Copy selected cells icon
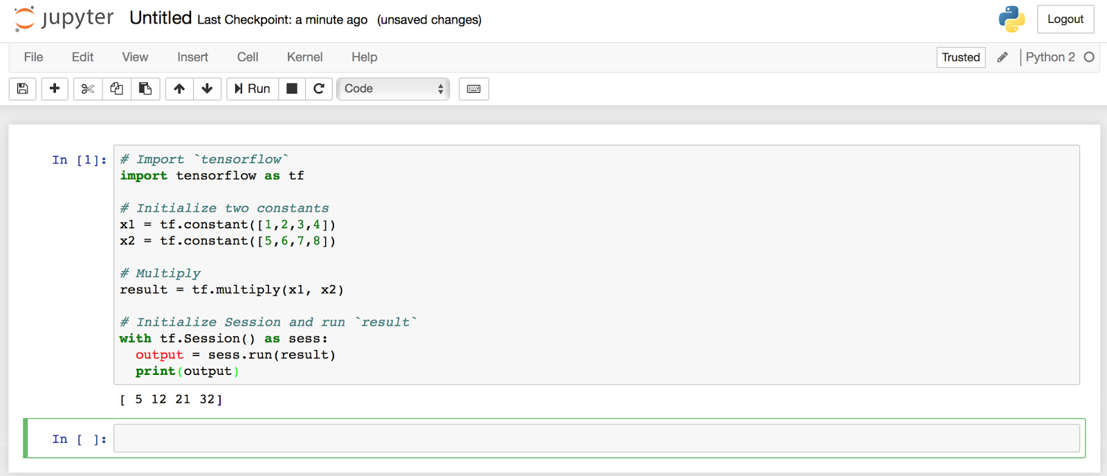The image size is (1107, 476). click(x=116, y=89)
